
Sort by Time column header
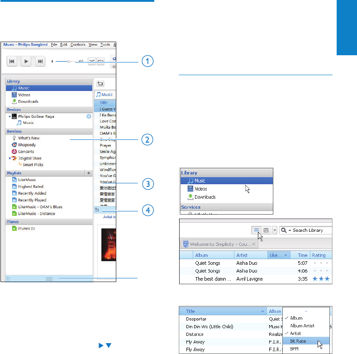[301, 255]
